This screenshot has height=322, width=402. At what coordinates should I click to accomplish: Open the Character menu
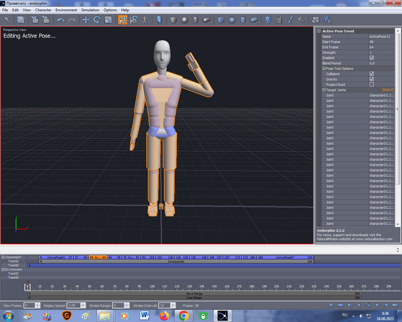pos(43,10)
